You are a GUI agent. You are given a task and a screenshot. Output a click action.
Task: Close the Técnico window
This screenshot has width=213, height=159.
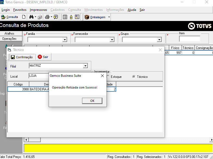[160, 50]
